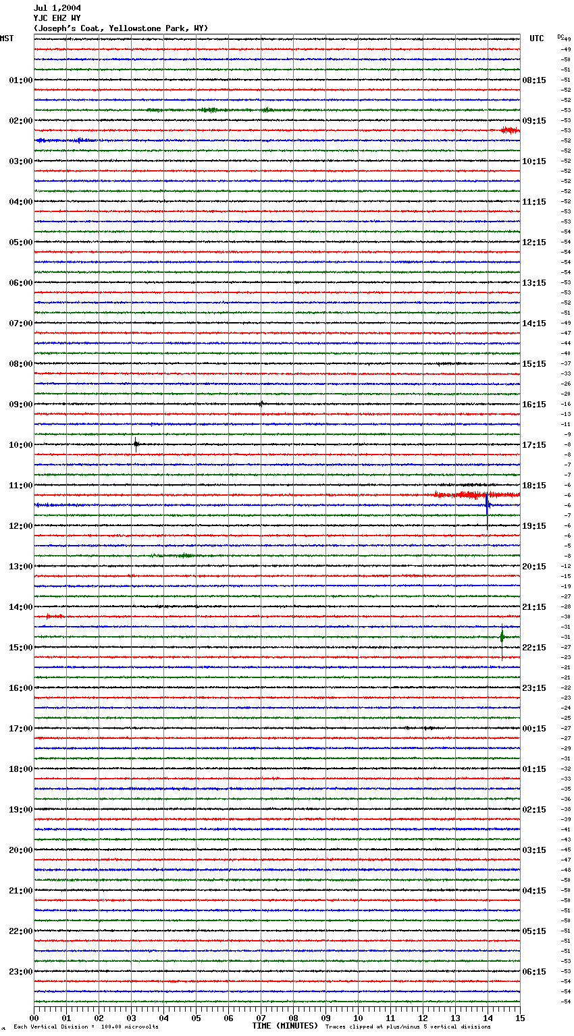Click the green seismic spike before 15:00 MST
This screenshot has width=574, height=1036.
[x=502, y=640]
